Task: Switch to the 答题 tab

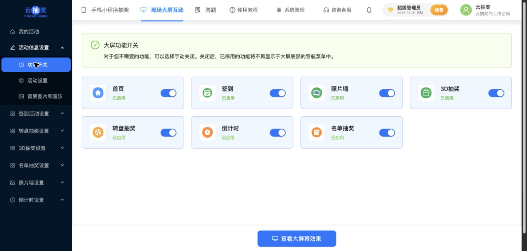Action: tap(206, 10)
